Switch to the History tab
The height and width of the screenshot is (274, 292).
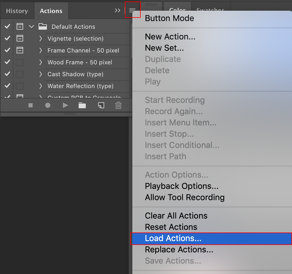[17, 11]
